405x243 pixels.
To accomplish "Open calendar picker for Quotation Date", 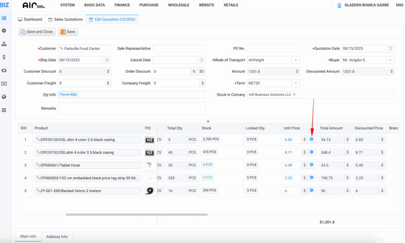I will click(390, 49).
